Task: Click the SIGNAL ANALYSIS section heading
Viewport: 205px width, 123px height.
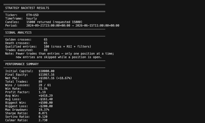Action: [18, 33]
